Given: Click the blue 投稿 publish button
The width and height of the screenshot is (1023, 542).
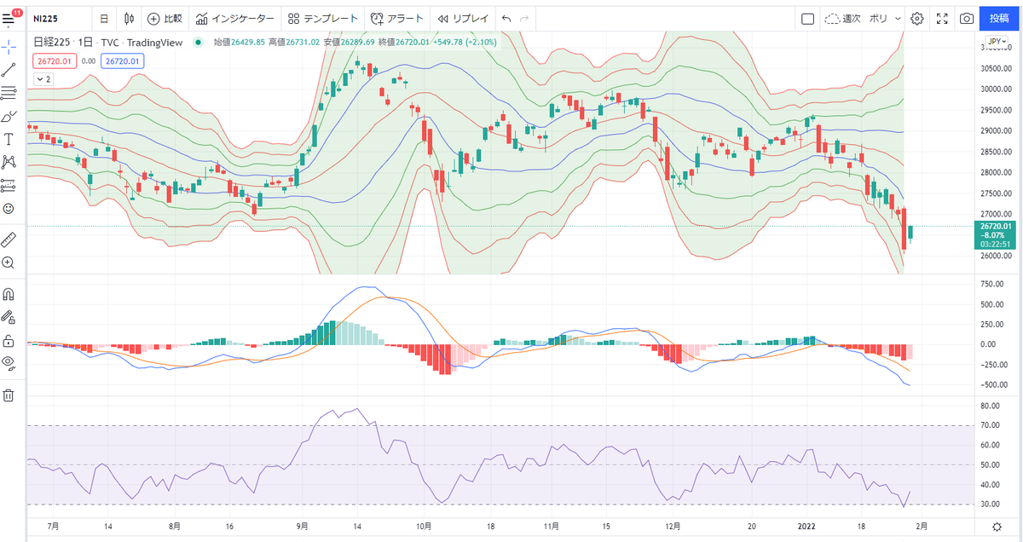Looking at the screenshot, I should pos(999,18).
